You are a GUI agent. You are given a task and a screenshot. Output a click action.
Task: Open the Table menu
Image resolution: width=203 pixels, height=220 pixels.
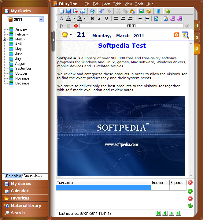117,4
